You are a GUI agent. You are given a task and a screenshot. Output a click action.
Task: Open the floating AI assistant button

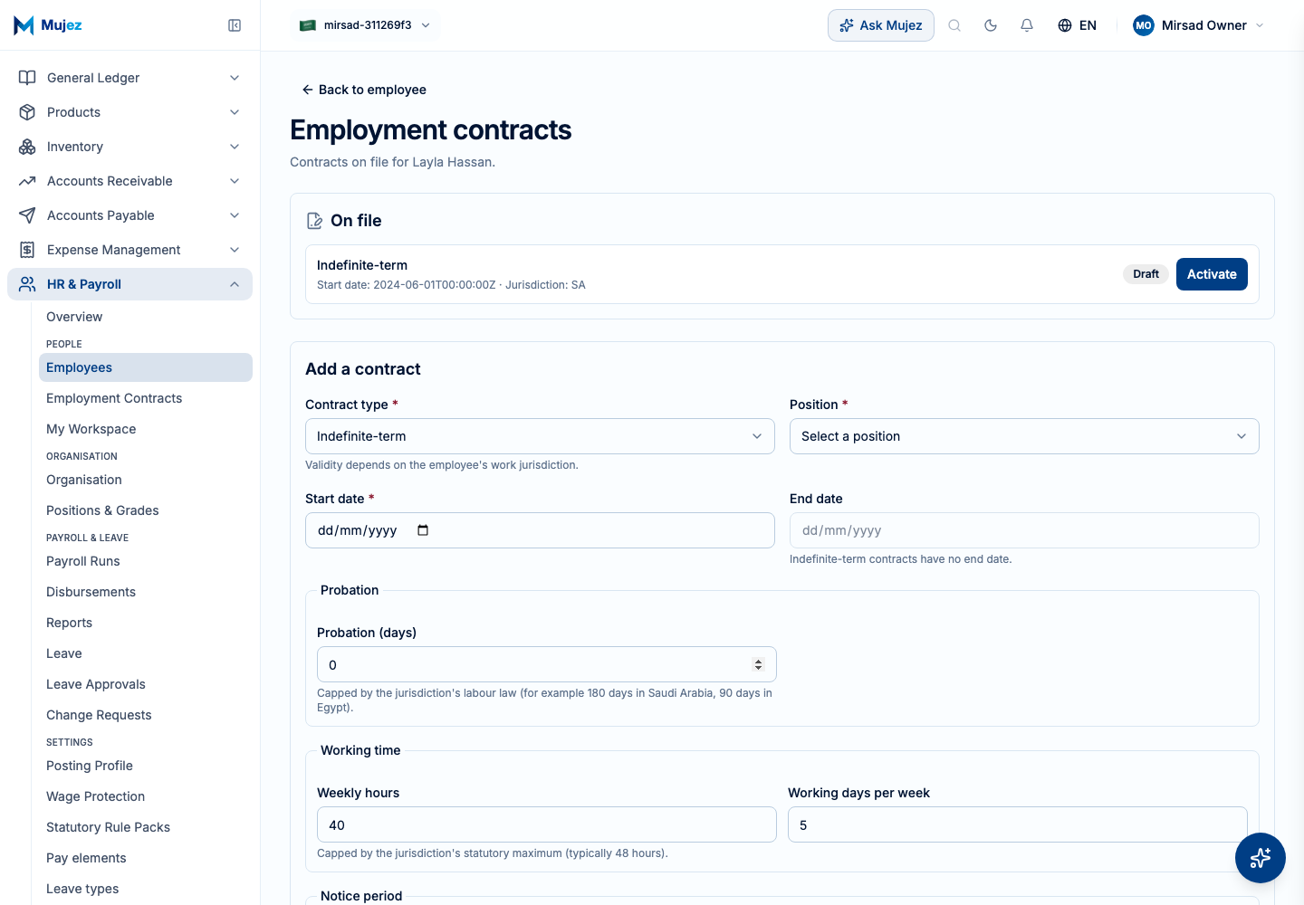1260,857
